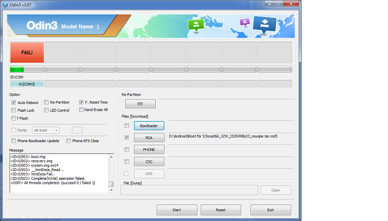Enable Nand Erase All option
Viewport: 388px width, 221px height.
(x=82, y=110)
